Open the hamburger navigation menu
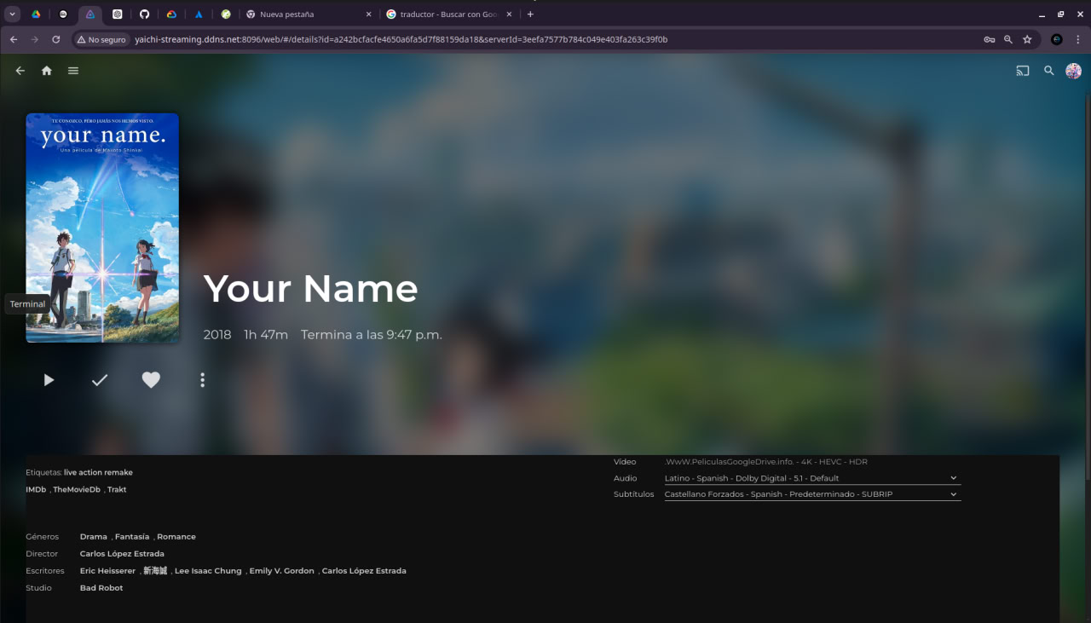 pyautogui.click(x=73, y=71)
